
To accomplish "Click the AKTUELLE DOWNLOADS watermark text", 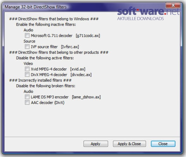I will point(141,19).
